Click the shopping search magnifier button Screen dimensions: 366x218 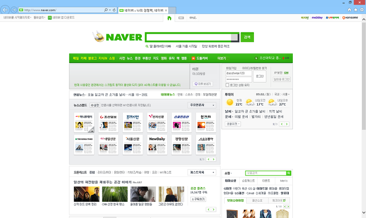point(288,173)
